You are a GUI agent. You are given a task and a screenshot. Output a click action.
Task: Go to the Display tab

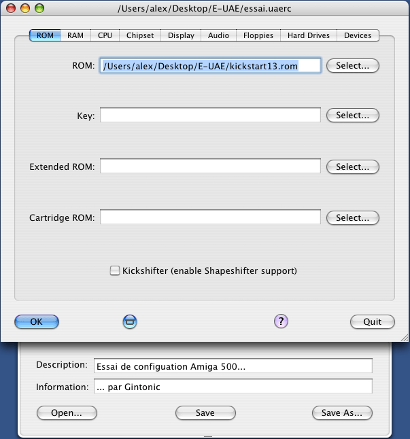coord(181,35)
